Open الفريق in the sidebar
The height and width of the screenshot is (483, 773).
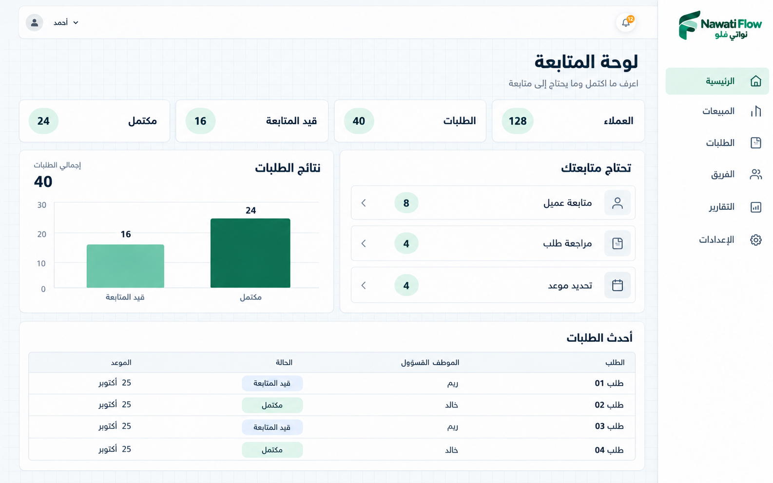pos(722,174)
